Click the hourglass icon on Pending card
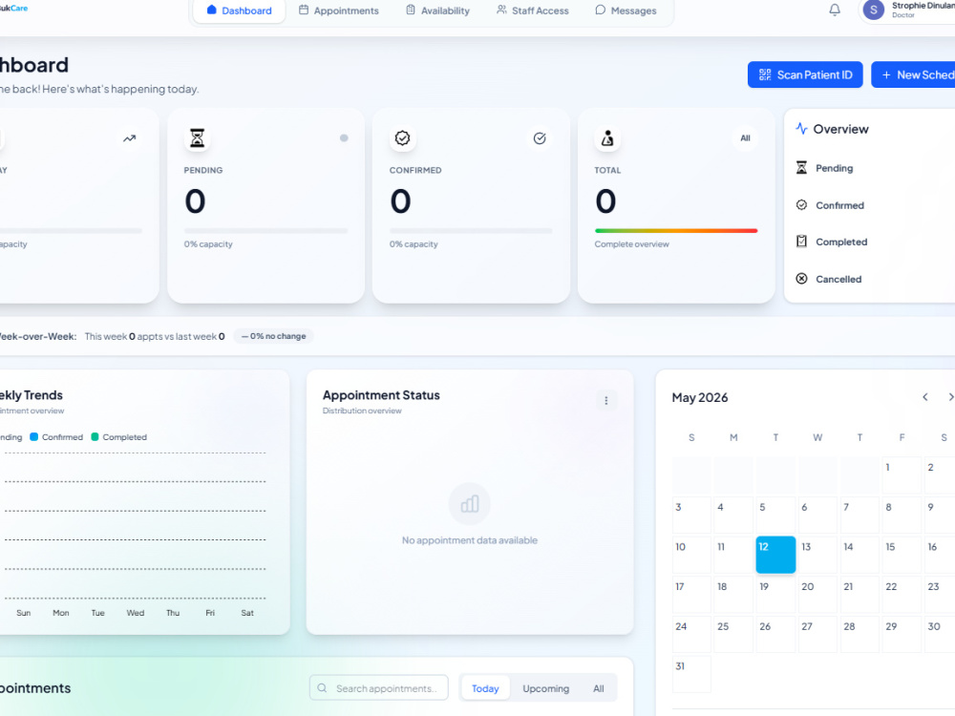Viewport: 955px width, 716px height. [x=197, y=138]
